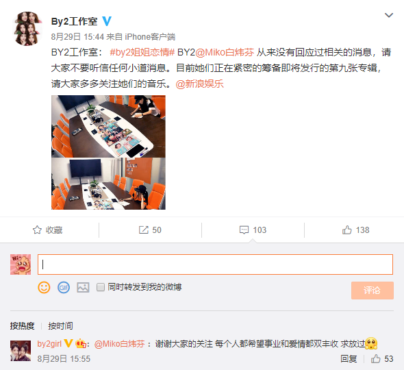This screenshot has width=404, height=370.
Task: Open comments via the speech bubble icon 103
Action: pos(244,230)
